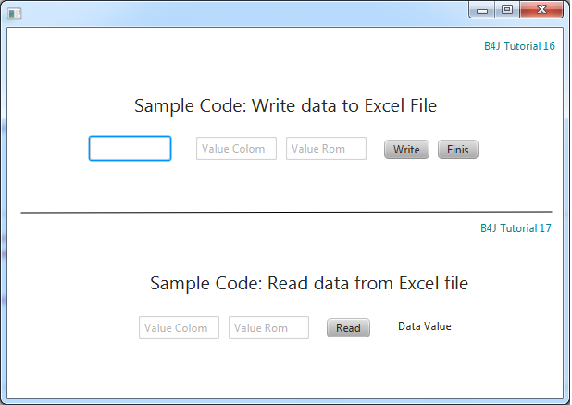Click the Value Colom field beside the Write button
The image size is (572, 405).
[x=236, y=149]
